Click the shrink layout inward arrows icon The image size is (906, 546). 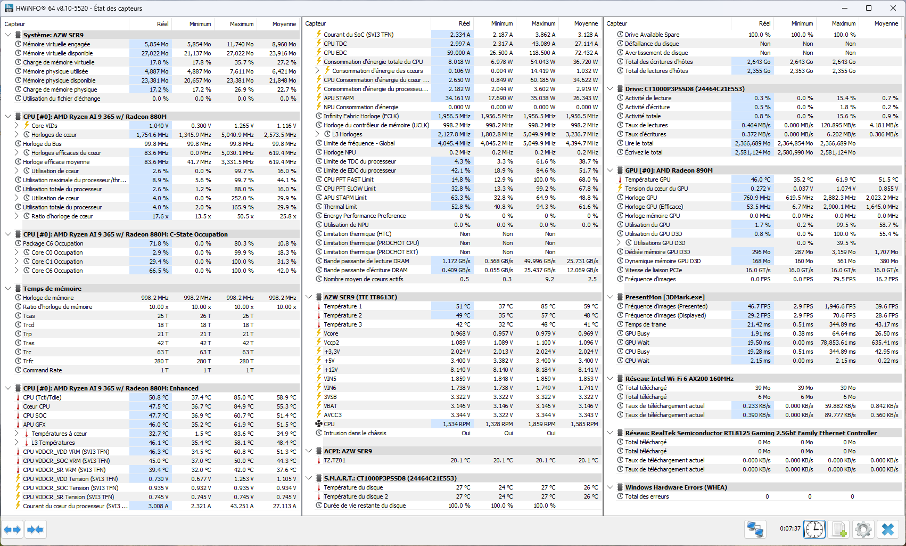[35, 529]
